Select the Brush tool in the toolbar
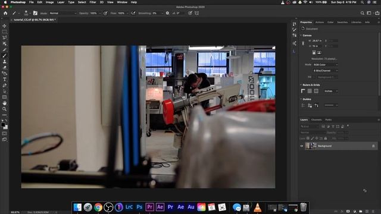This screenshot has height=214, width=381. pyautogui.click(x=4, y=55)
